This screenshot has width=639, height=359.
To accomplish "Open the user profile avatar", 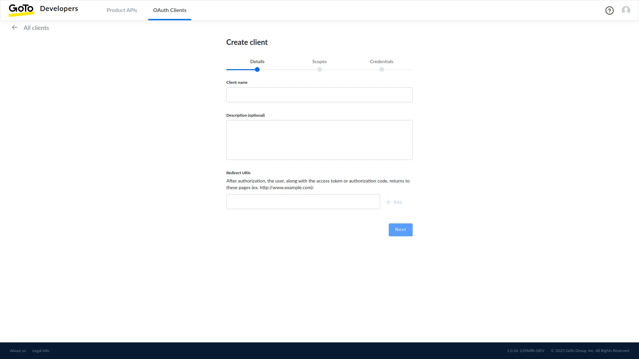I will [626, 10].
